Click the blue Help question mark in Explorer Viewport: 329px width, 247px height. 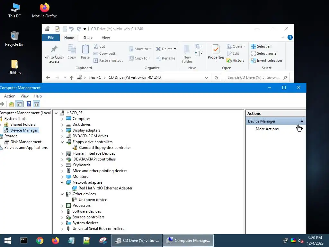[x=290, y=37]
